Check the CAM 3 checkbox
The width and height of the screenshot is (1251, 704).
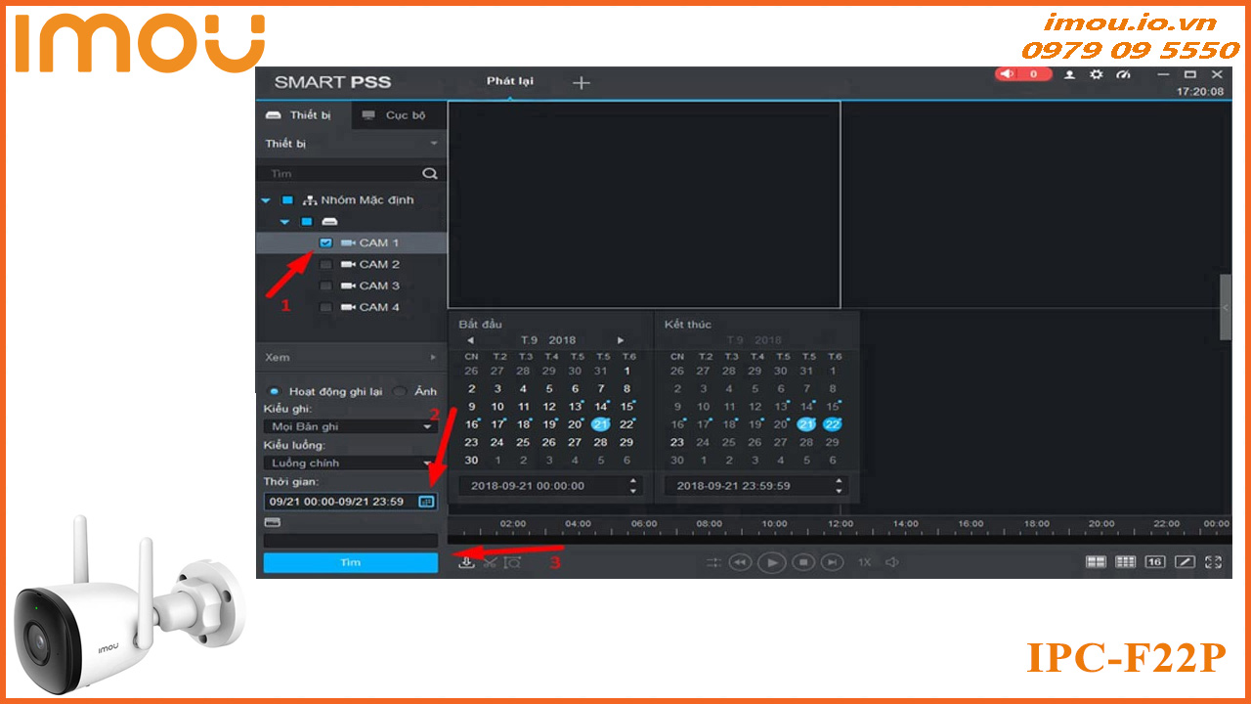tap(326, 286)
